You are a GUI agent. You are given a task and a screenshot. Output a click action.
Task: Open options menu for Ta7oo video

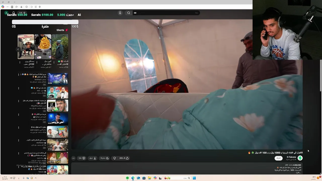(x=18, y=115)
